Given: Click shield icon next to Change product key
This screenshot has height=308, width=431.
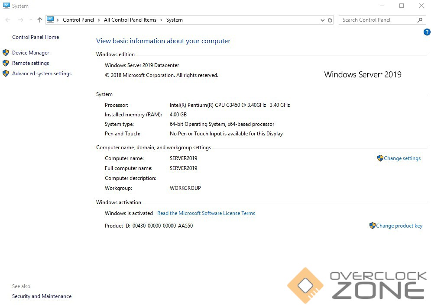Looking at the screenshot, I should coord(373,226).
